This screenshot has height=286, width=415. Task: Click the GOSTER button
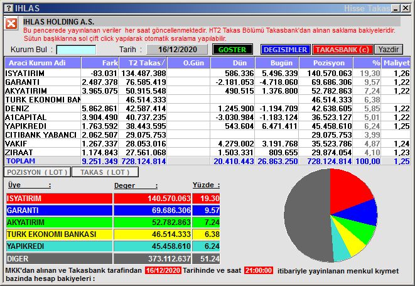pos(232,50)
